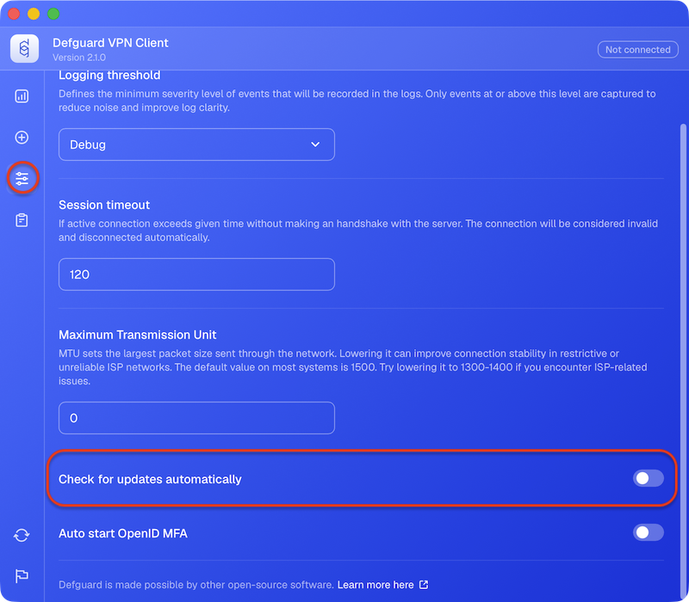This screenshot has height=602, width=689.
Task: Click the macOS yellow minimize window button
Action: click(x=34, y=14)
